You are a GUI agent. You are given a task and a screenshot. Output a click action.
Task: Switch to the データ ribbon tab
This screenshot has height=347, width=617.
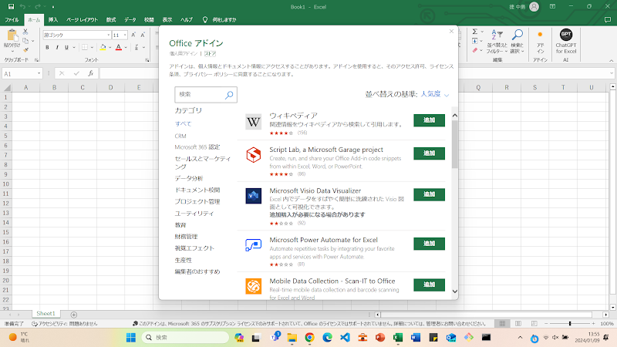pyautogui.click(x=130, y=20)
